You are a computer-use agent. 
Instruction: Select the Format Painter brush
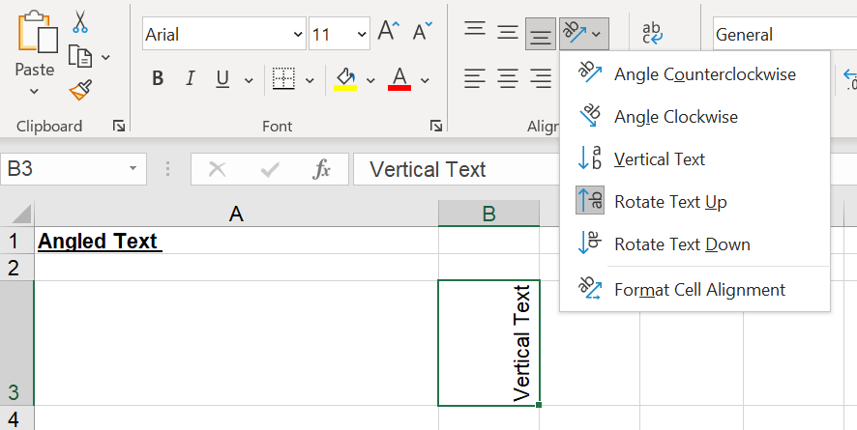tap(80, 90)
